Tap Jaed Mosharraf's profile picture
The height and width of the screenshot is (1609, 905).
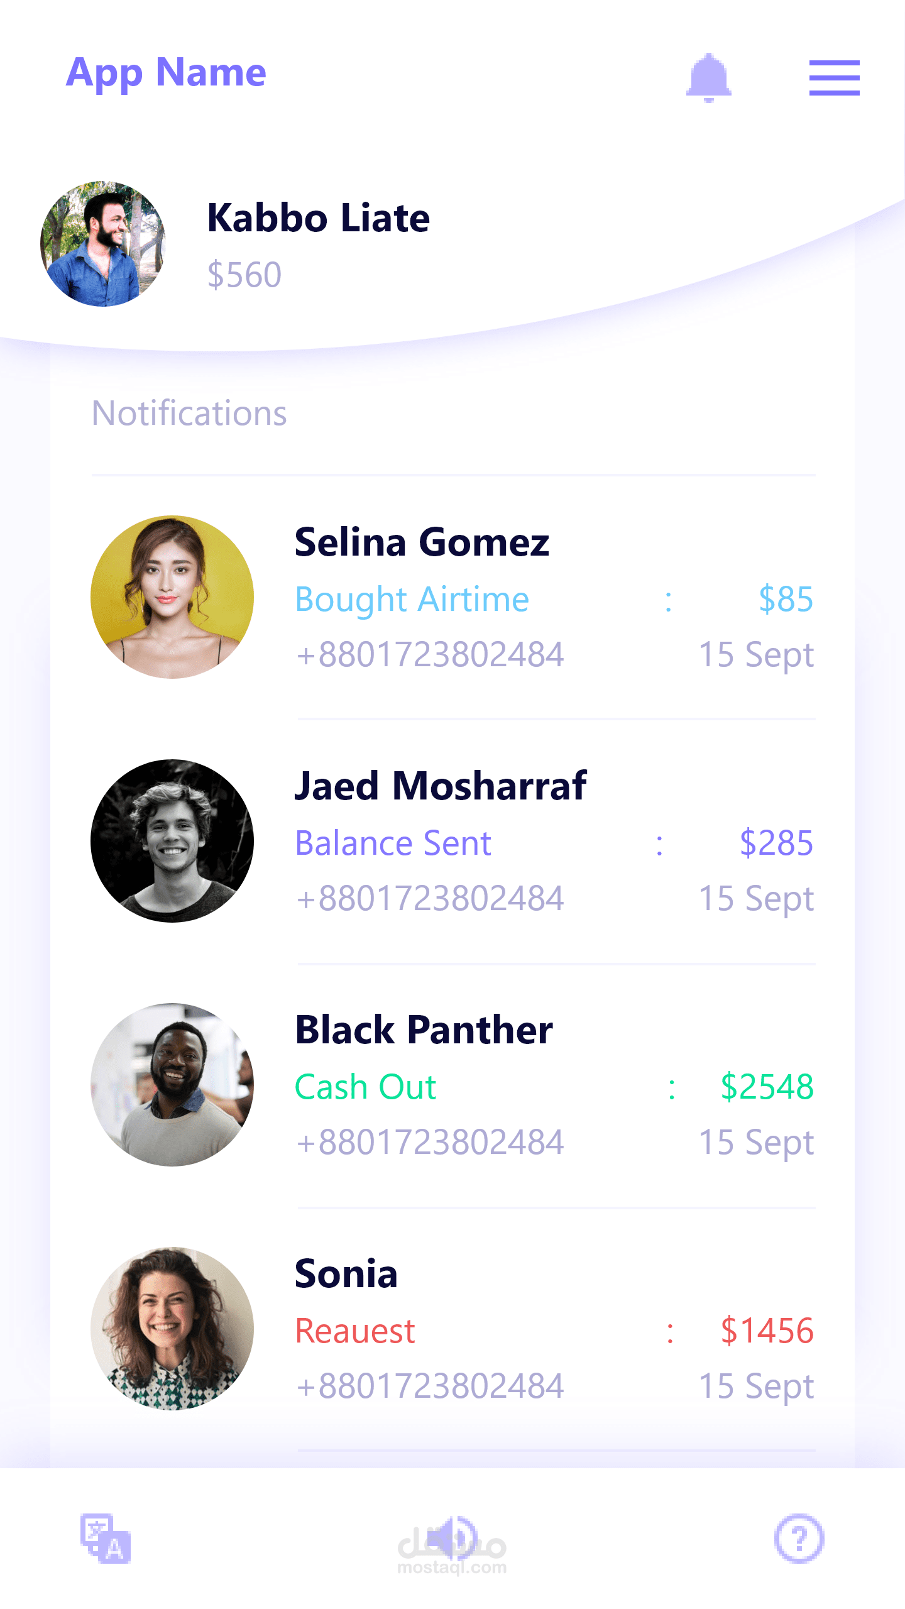(172, 841)
